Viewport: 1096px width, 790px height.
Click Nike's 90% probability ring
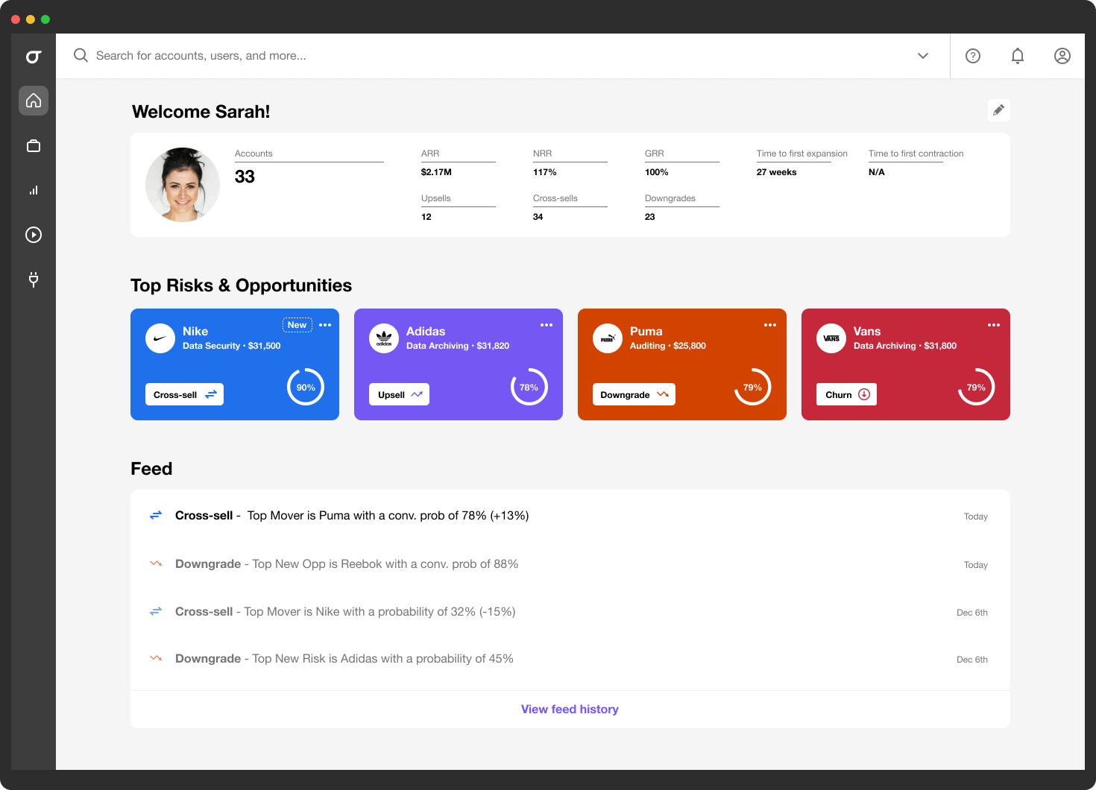(x=306, y=387)
